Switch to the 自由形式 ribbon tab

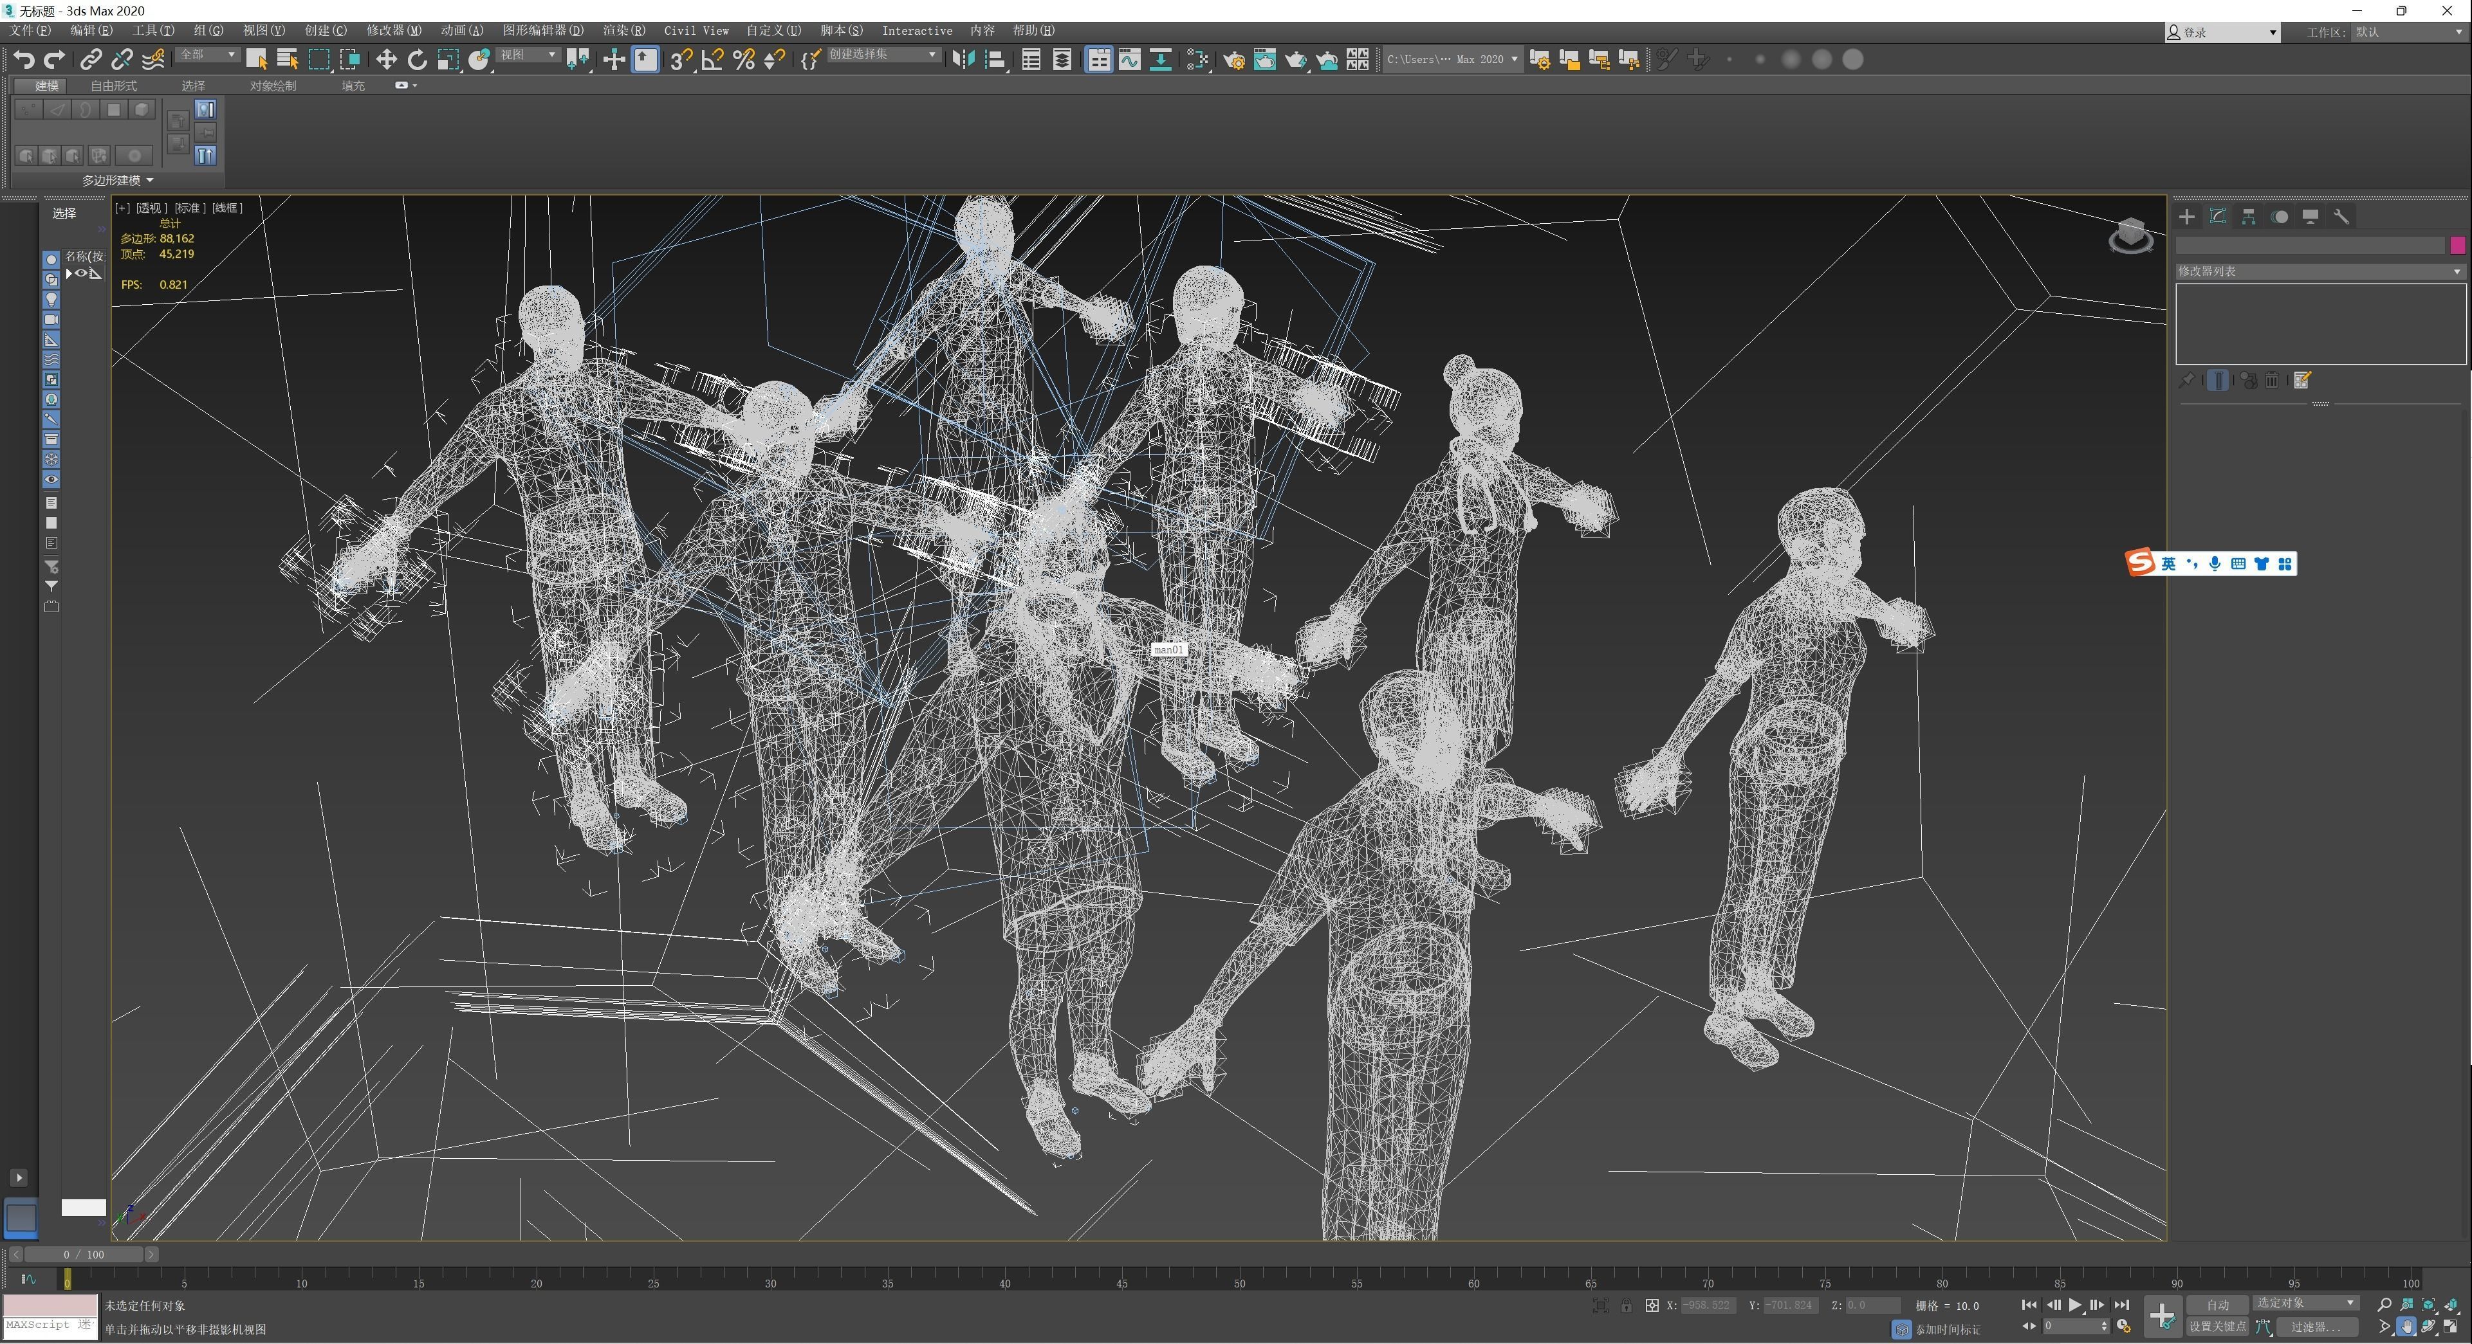(113, 86)
